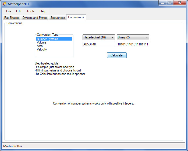Expand the Binary (2) target dropdown

[x=133, y=37]
